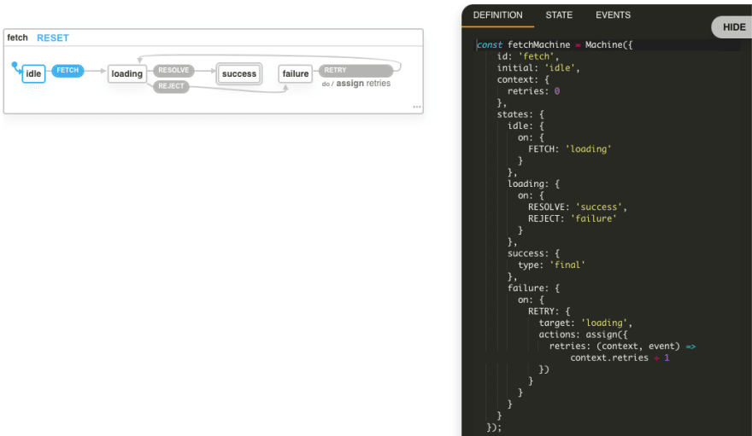752x436 pixels.
Task: Select the idle state node
Action: pos(33,73)
